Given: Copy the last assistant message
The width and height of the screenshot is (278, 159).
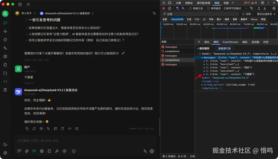Looking at the screenshot, I should pos(27,129).
